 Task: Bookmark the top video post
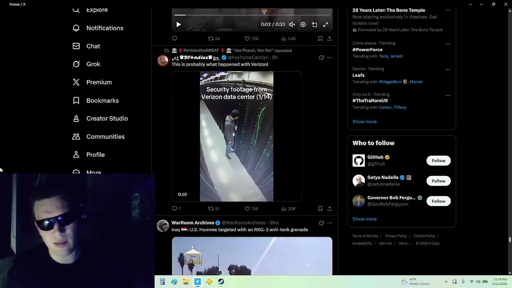[320, 38]
